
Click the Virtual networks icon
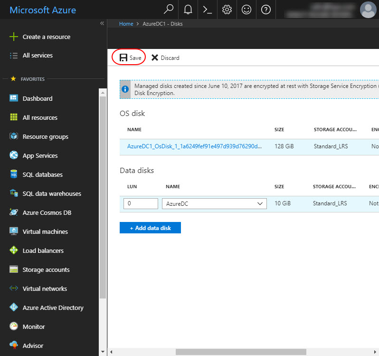[x=14, y=288]
